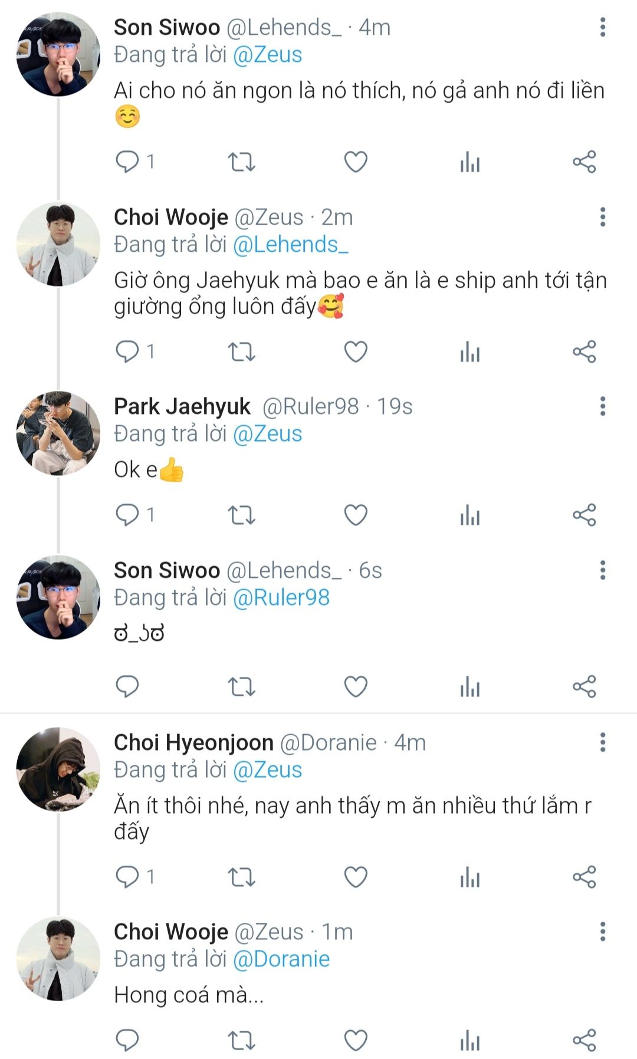This screenshot has width=637, height=1059.
Task: Like Choi Wooje's "Hong coá mà..." tweet
Action: tap(356, 1040)
